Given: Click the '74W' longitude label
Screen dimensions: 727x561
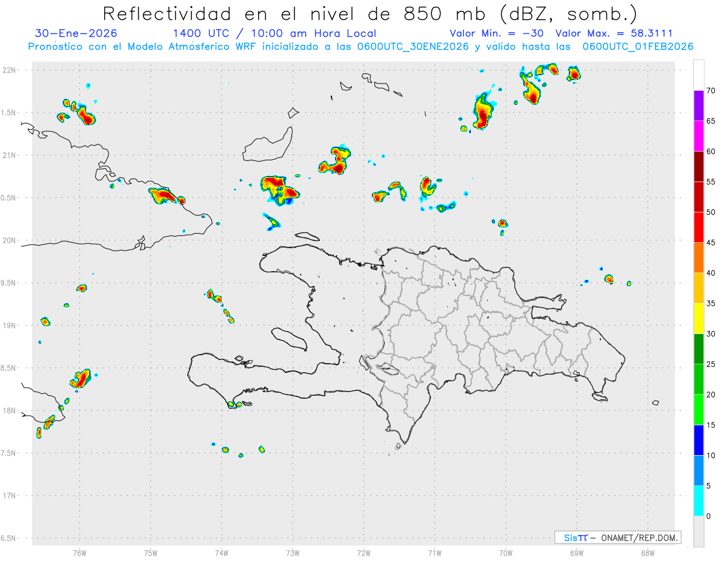Looking at the screenshot, I should click(x=222, y=553).
